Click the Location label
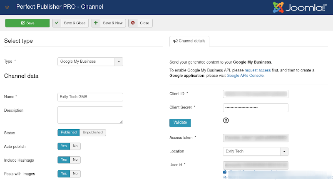This screenshot has width=333, height=182. tap(176, 151)
